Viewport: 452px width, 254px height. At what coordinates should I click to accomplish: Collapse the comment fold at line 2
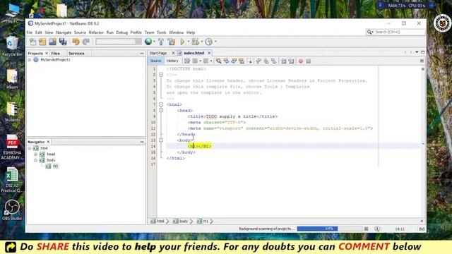click(x=161, y=75)
